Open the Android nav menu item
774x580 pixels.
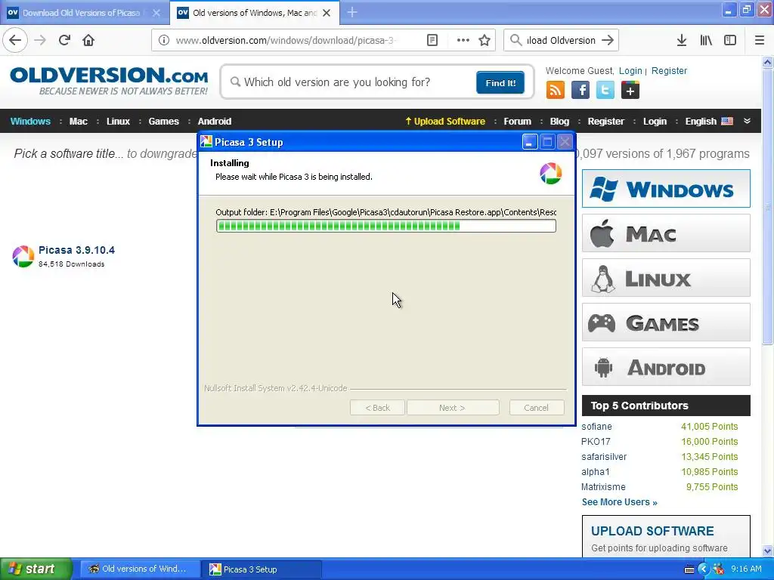point(214,122)
